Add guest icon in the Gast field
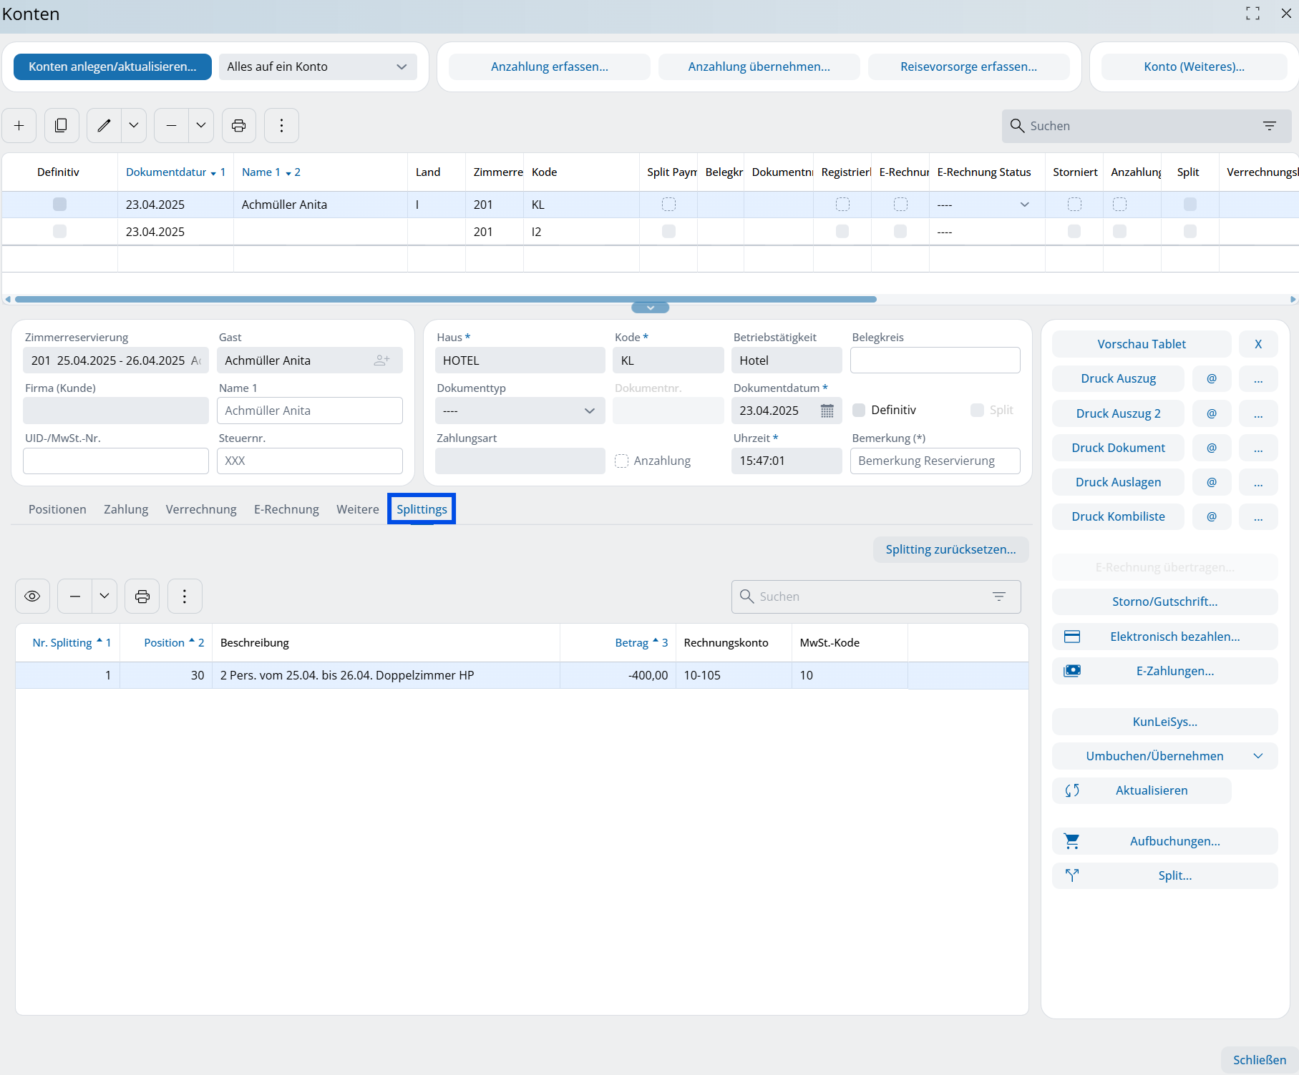The image size is (1299, 1075). (381, 360)
